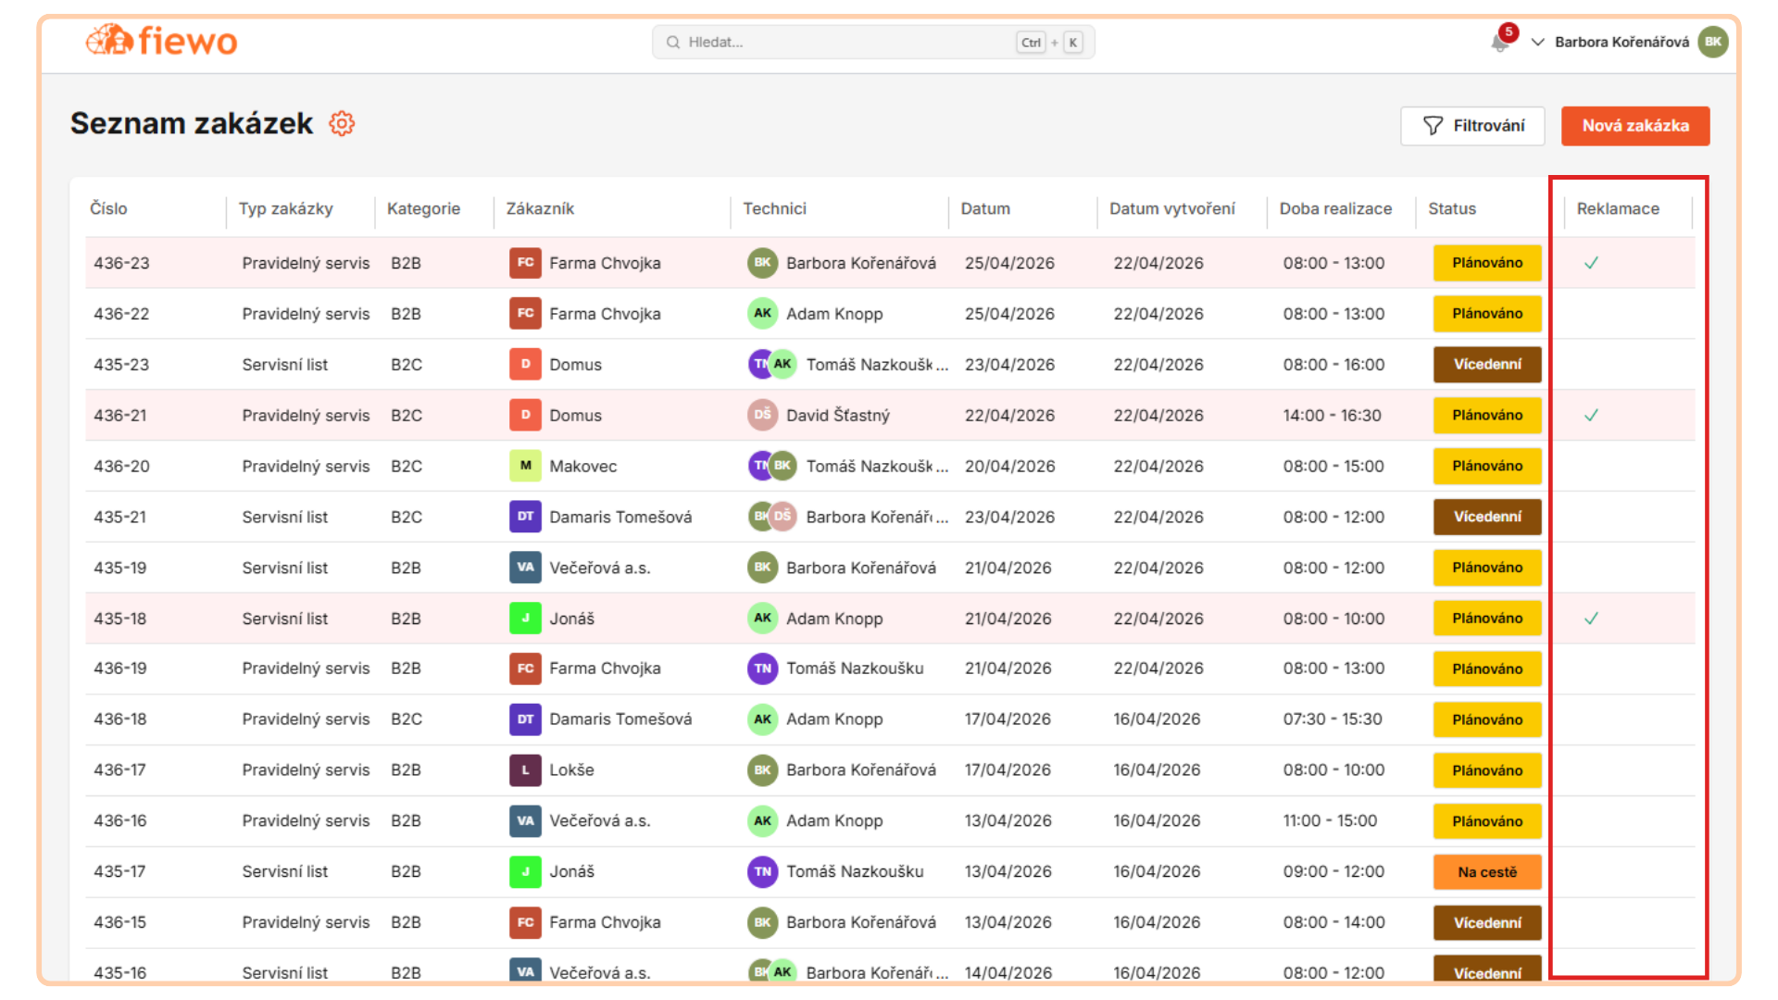The width and height of the screenshot is (1778, 1000).
Task: Toggle Reklamace checkmark for order 436-21
Action: coord(1591,416)
